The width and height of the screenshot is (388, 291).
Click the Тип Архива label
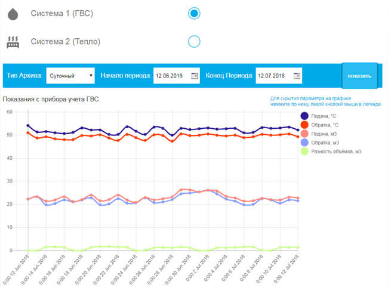pyautogui.click(x=24, y=75)
